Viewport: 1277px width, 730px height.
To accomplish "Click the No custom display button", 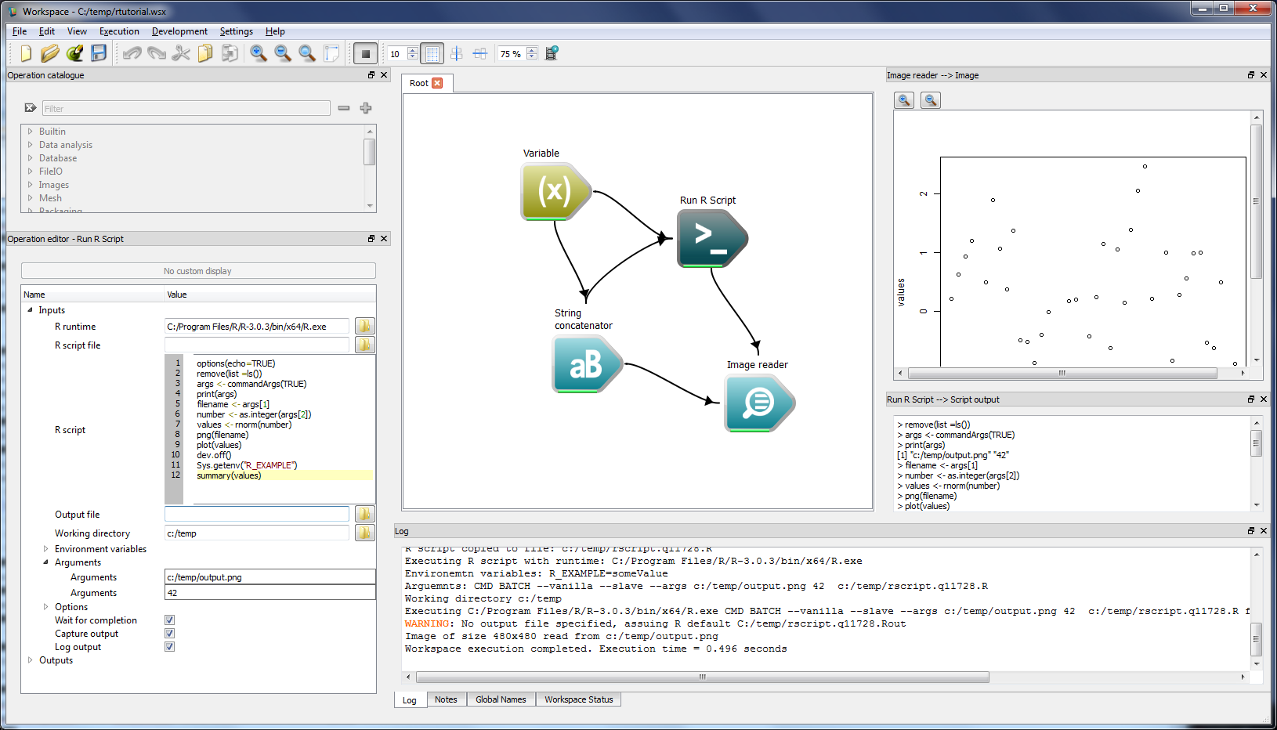I will coord(198,271).
